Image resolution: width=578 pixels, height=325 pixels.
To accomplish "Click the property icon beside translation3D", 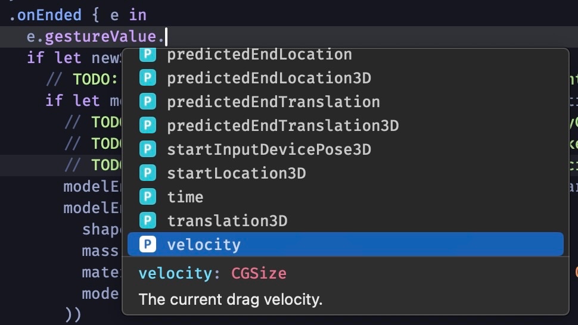I will coord(147,221).
